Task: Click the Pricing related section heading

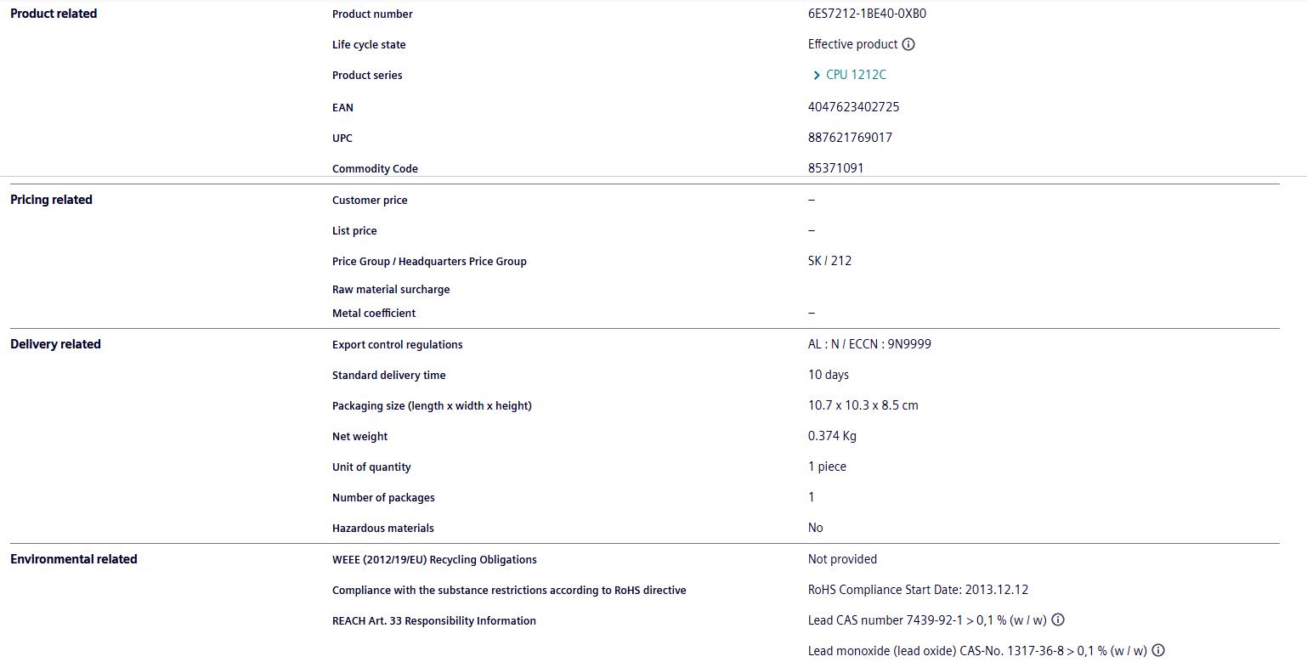Action: coord(51,200)
